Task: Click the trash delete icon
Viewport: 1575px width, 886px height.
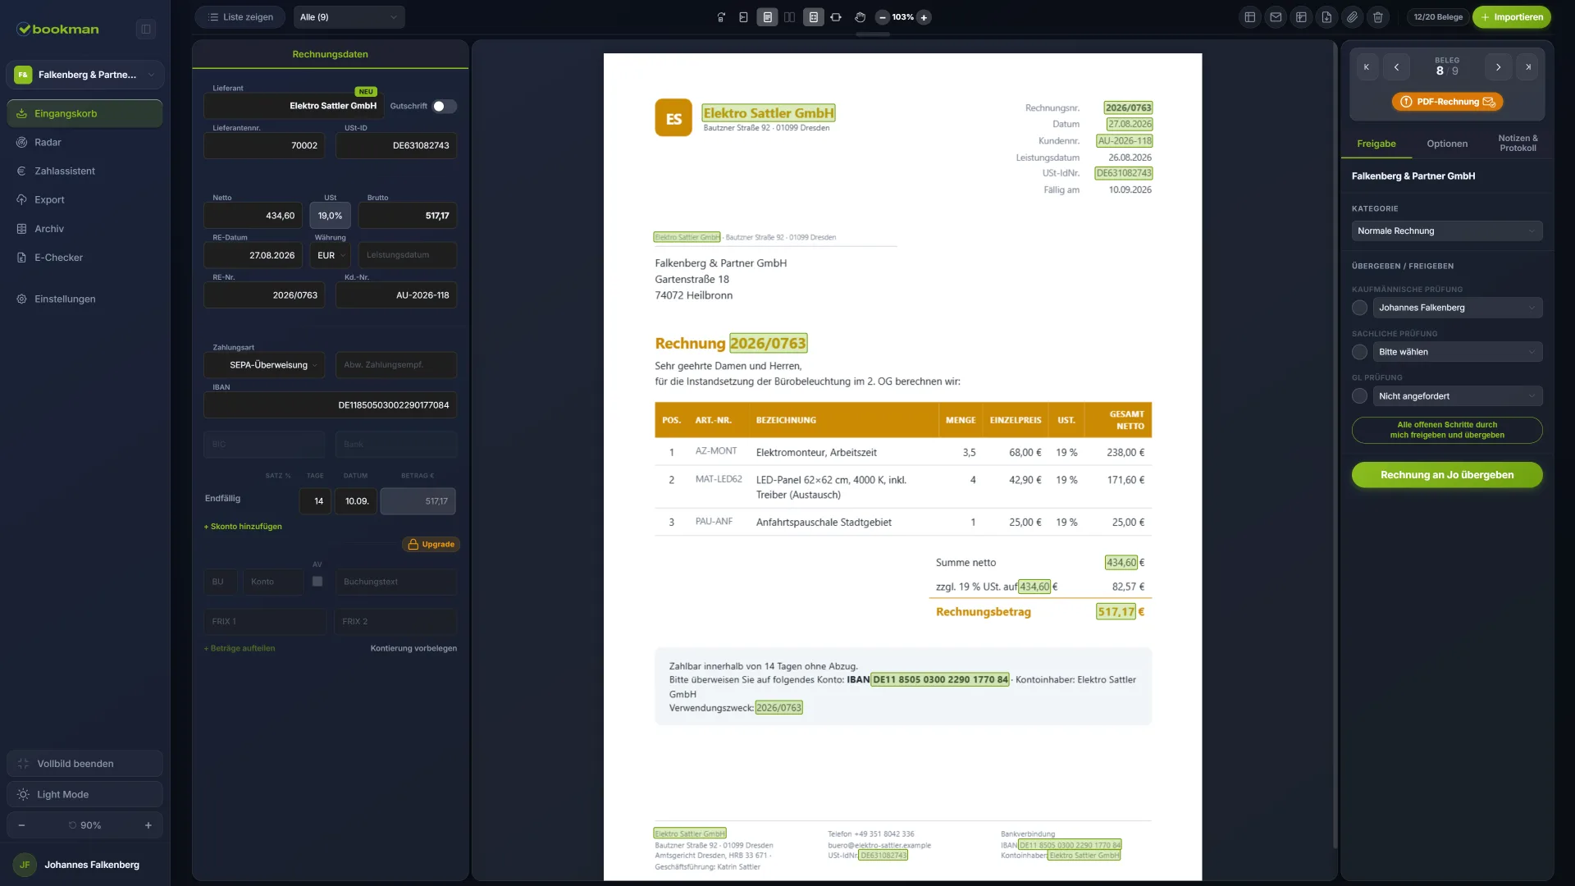Action: tap(1377, 17)
